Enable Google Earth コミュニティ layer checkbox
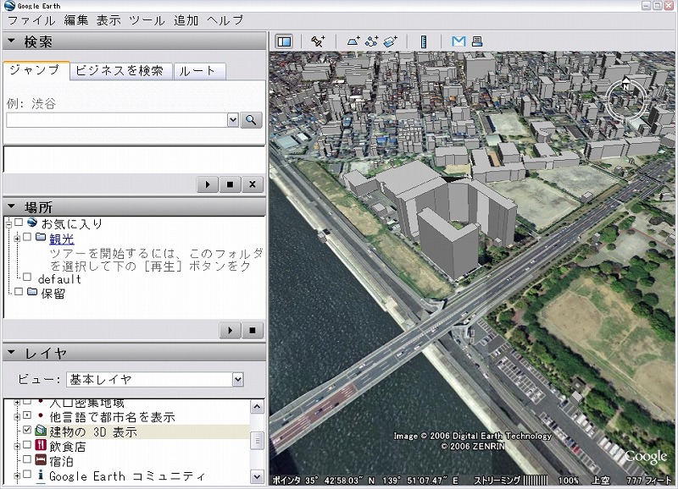 pyautogui.click(x=27, y=475)
